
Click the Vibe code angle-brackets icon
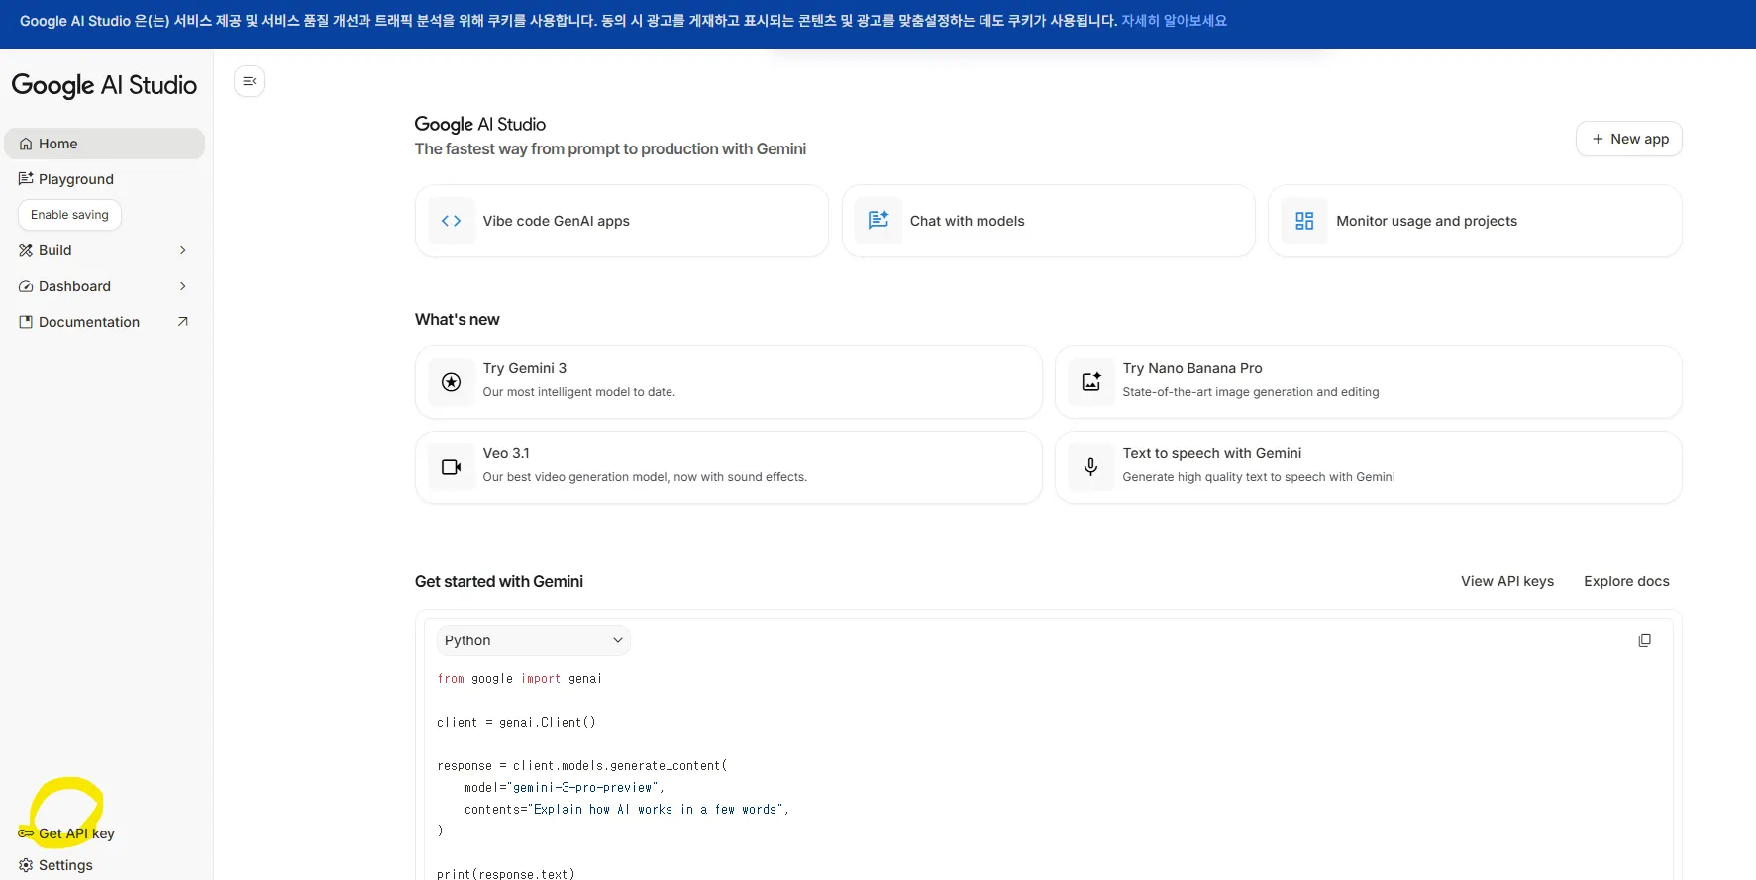452,221
